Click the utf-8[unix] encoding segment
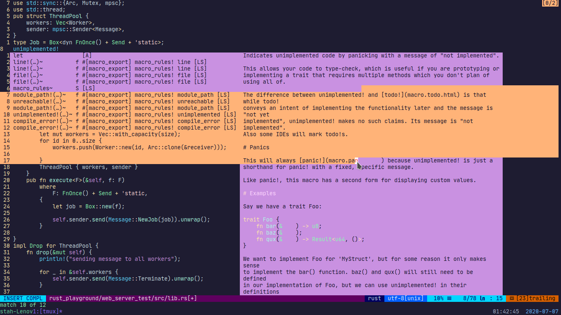The image size is (561, 315). pyautogui.click(x=406, y=298)
